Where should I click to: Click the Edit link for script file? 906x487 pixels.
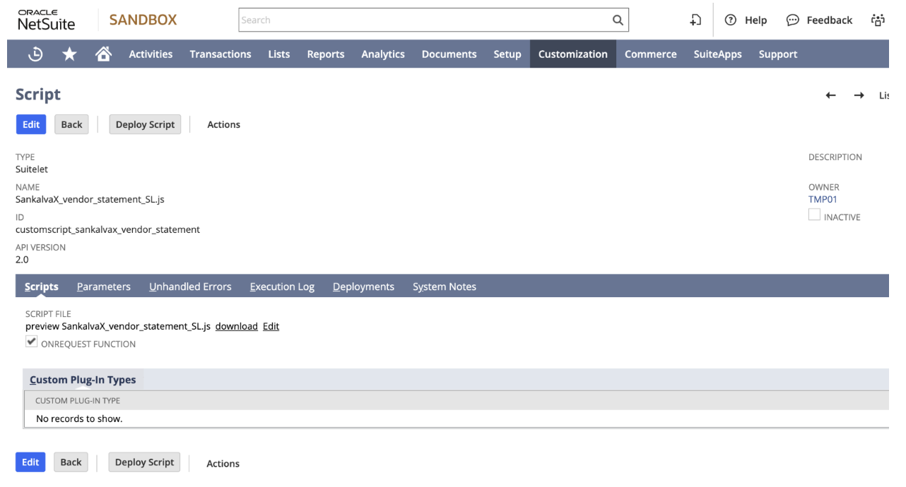[x=271, y=326]
